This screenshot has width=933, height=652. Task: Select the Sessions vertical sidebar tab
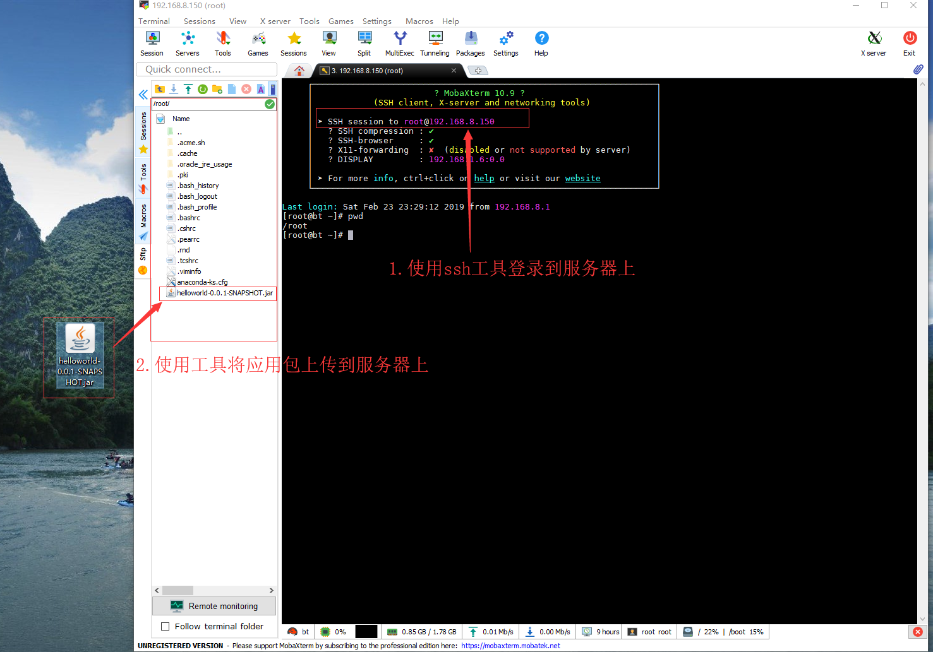point(143,132)
